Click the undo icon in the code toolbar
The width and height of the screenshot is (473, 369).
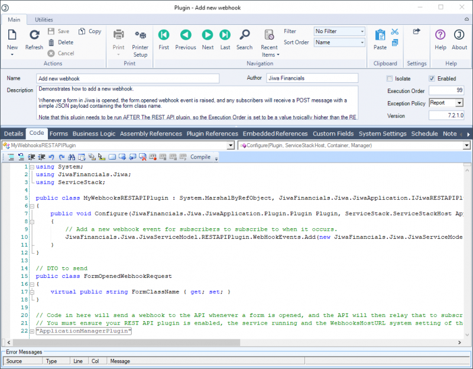coord(51,157)
